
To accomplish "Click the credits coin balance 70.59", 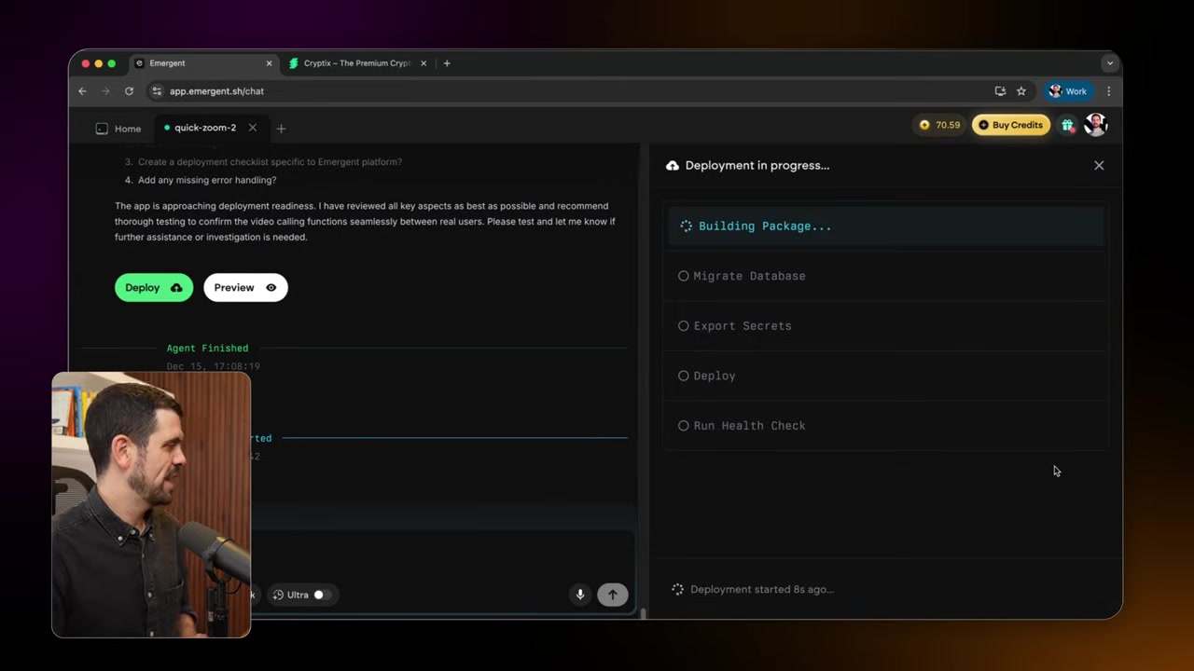I will pos(939,125).
